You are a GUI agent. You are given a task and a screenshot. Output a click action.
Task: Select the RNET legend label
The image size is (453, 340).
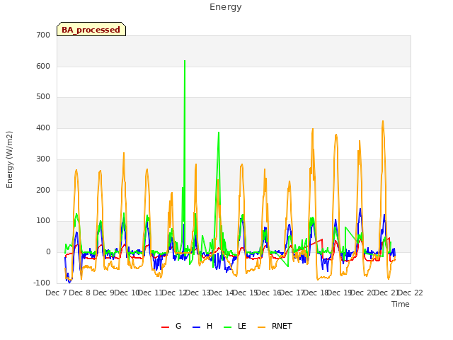click(282, 326)
